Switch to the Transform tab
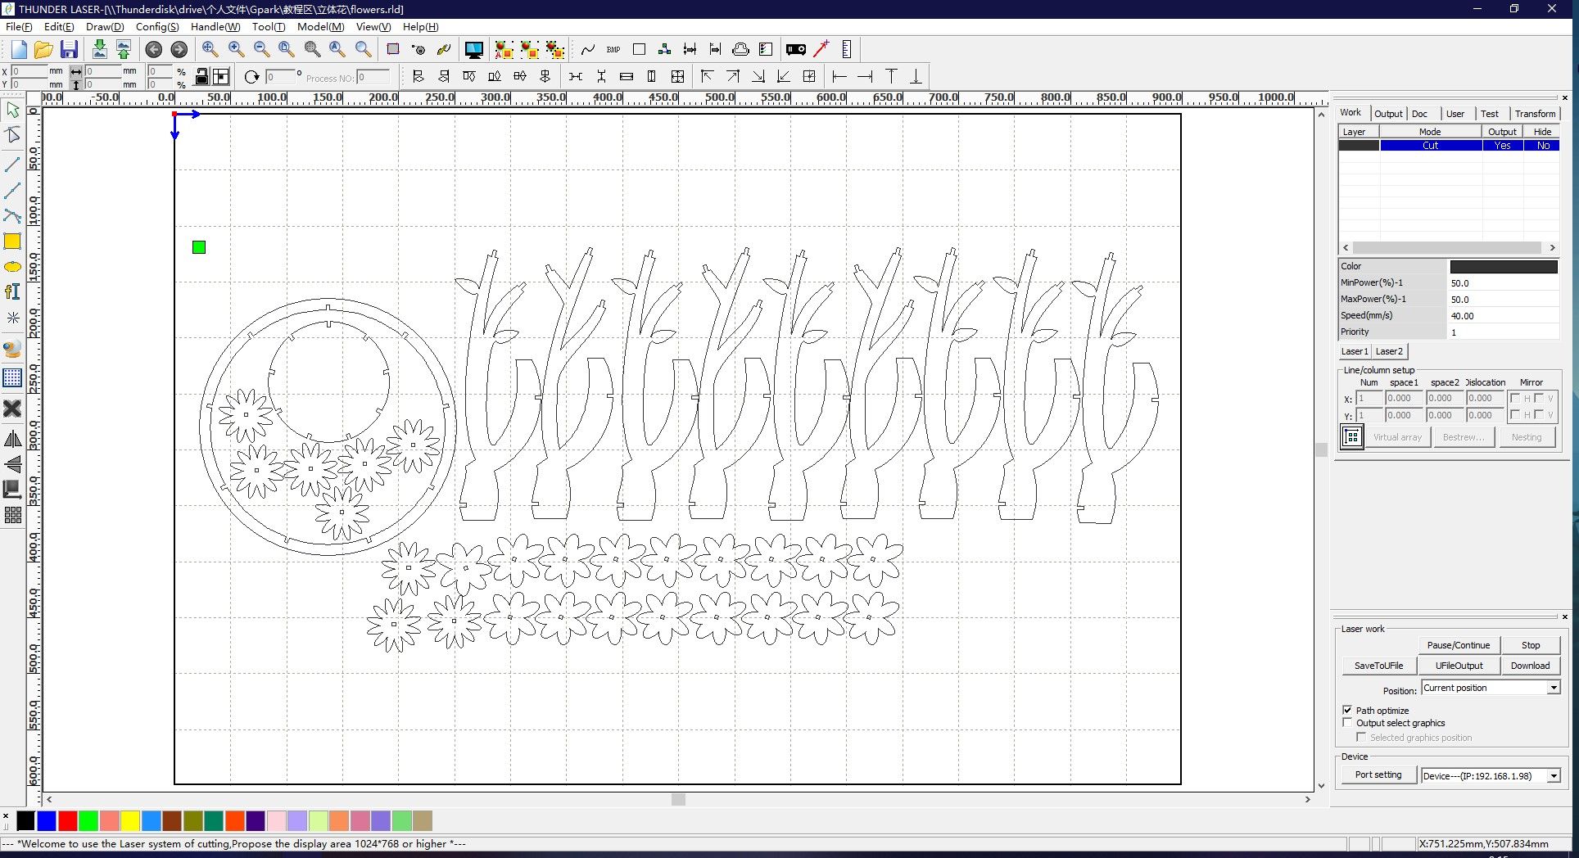The width and height of the screenshot is (1579, 858). [x=1534, y=114]
